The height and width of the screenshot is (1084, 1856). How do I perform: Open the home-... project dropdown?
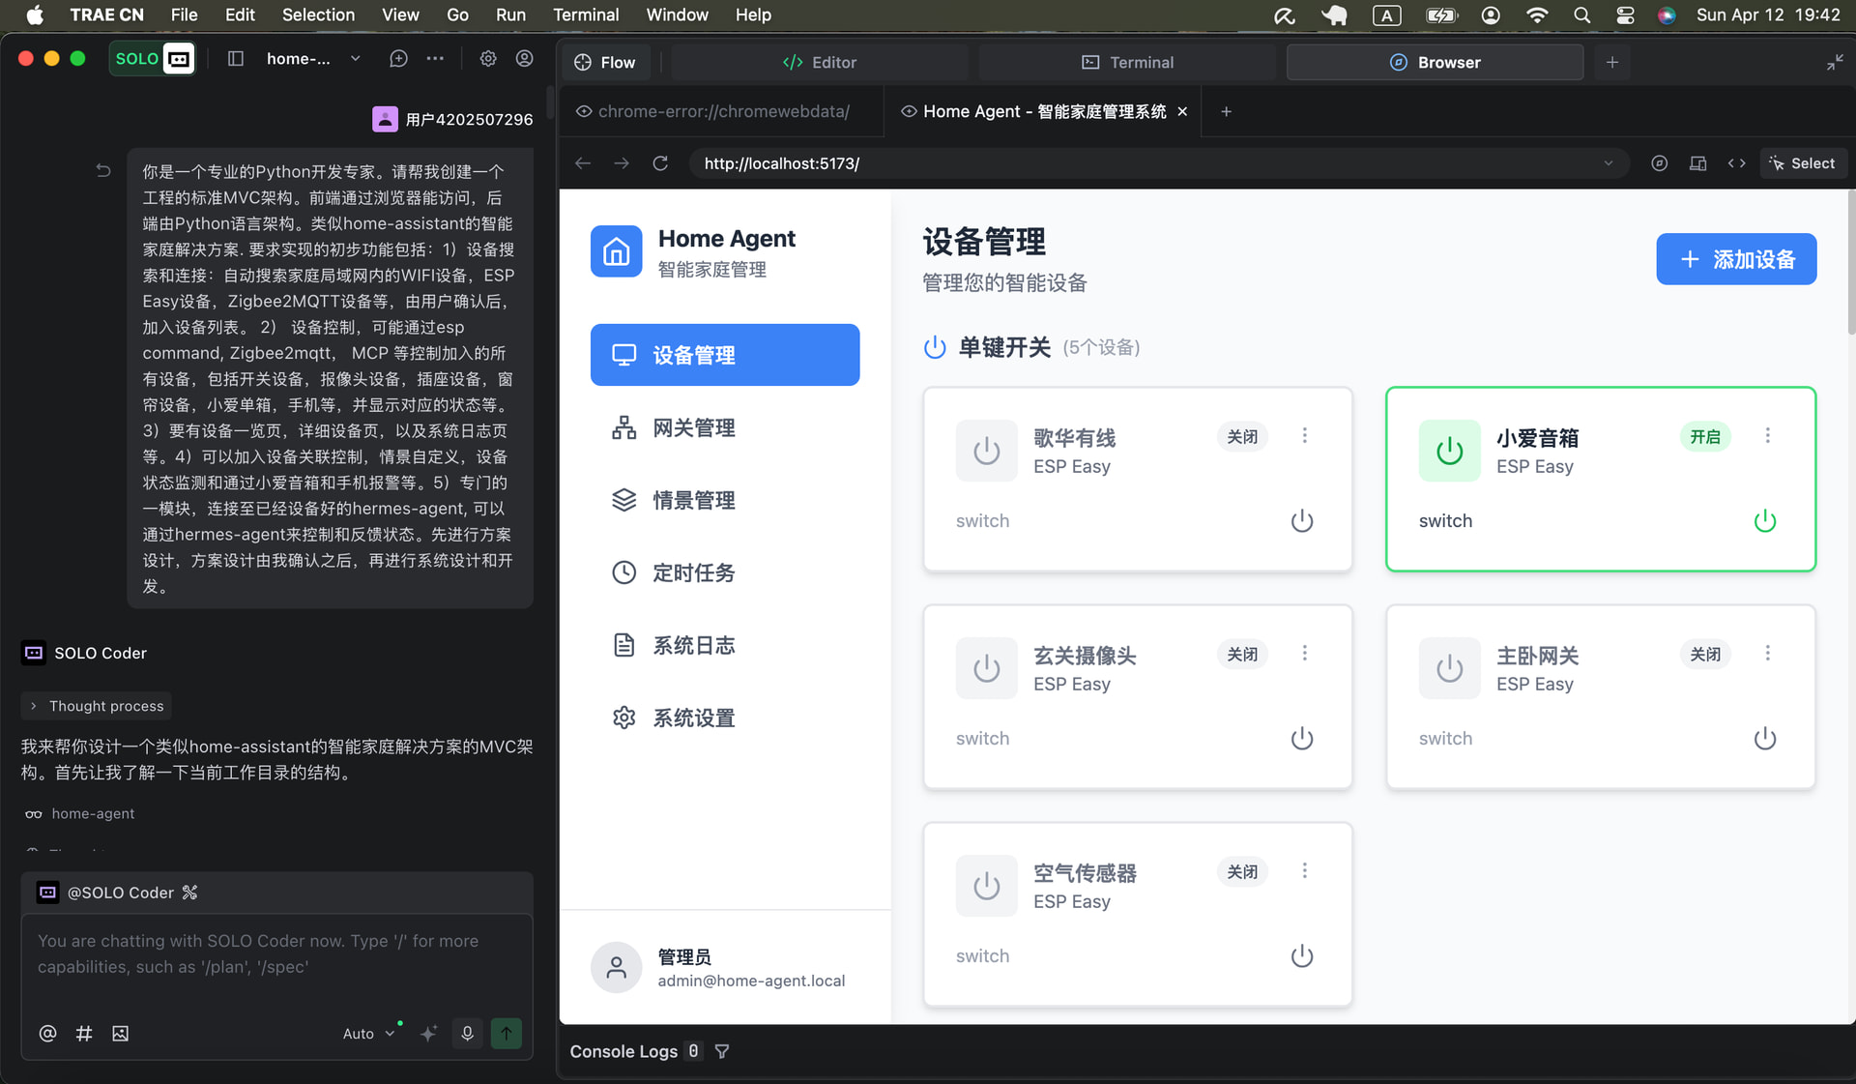point(313,59)
